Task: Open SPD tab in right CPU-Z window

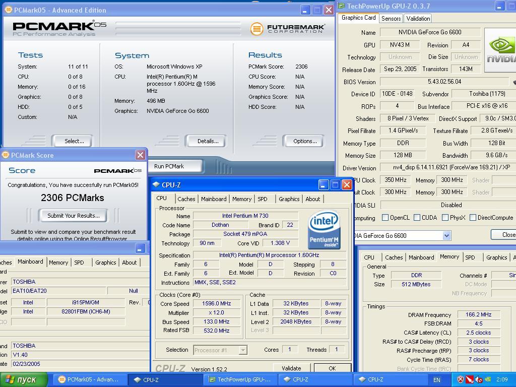Action: [470, 257]
